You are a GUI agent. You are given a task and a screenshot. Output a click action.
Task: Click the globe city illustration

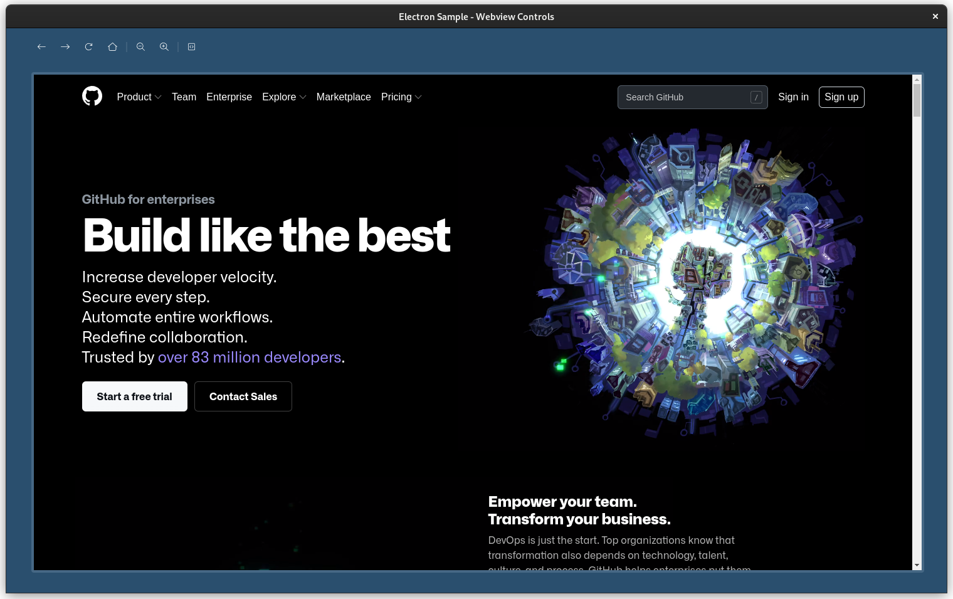click(x=695, y=282)
